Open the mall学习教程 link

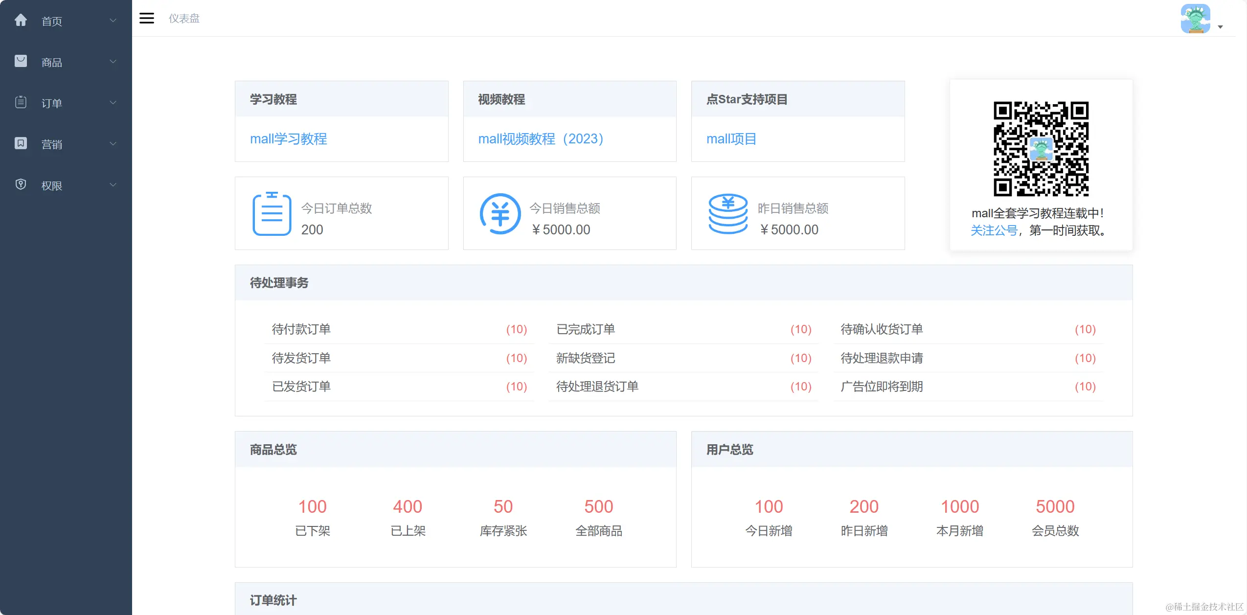coord(288,139)
